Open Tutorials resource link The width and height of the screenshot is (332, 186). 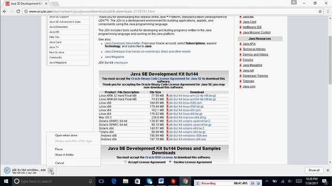tap(248, 81)
